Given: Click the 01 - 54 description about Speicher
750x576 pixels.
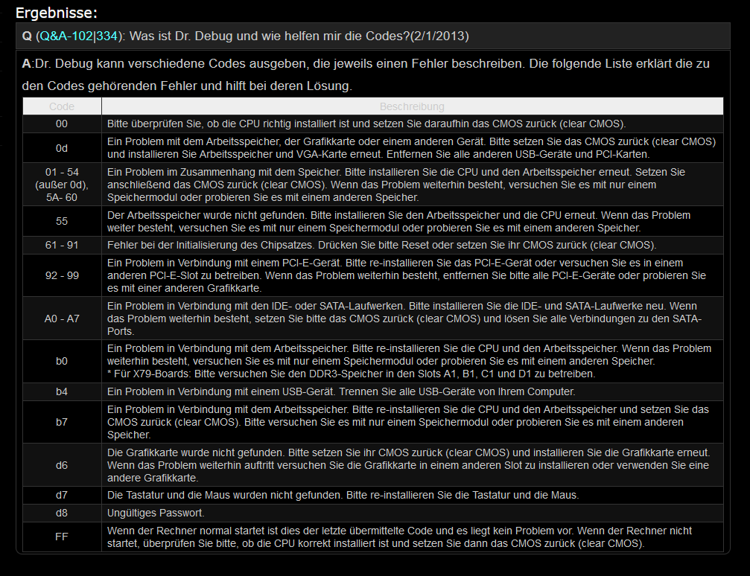Looking at the screenshot, I should click(x=396, y=185).
